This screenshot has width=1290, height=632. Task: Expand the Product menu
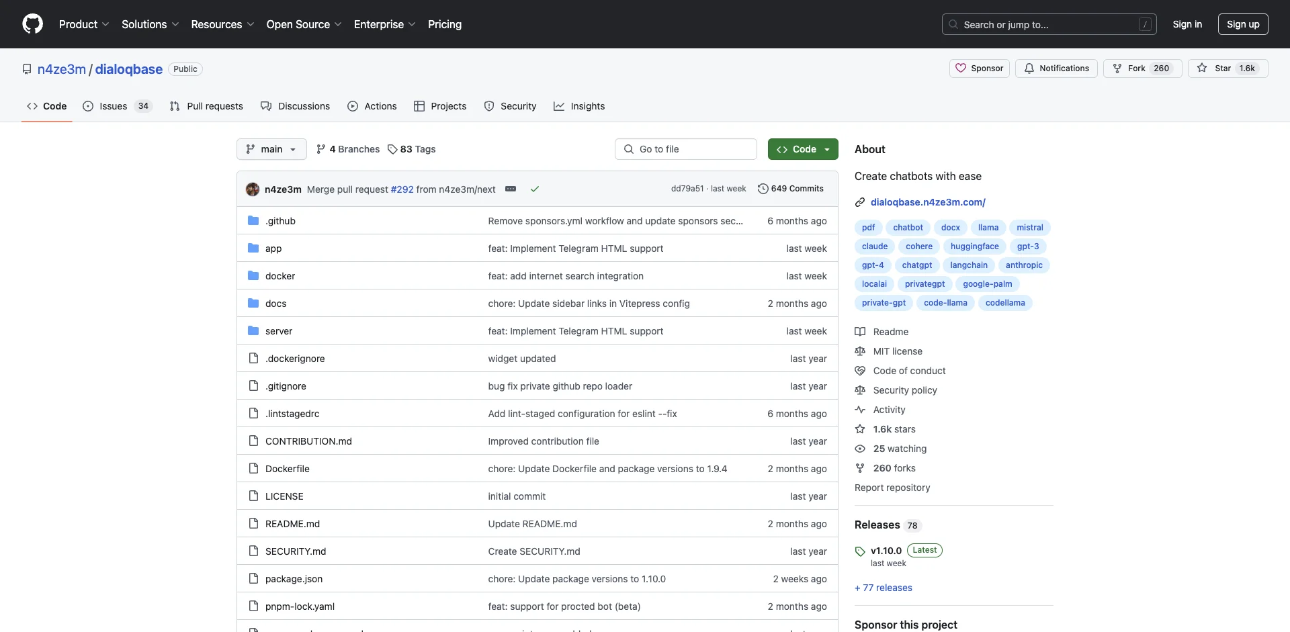click(83, 24)
